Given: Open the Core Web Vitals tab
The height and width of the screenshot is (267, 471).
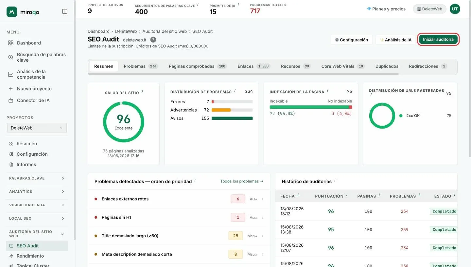Looking at the screenshot, I should click(x=343, y=66).
